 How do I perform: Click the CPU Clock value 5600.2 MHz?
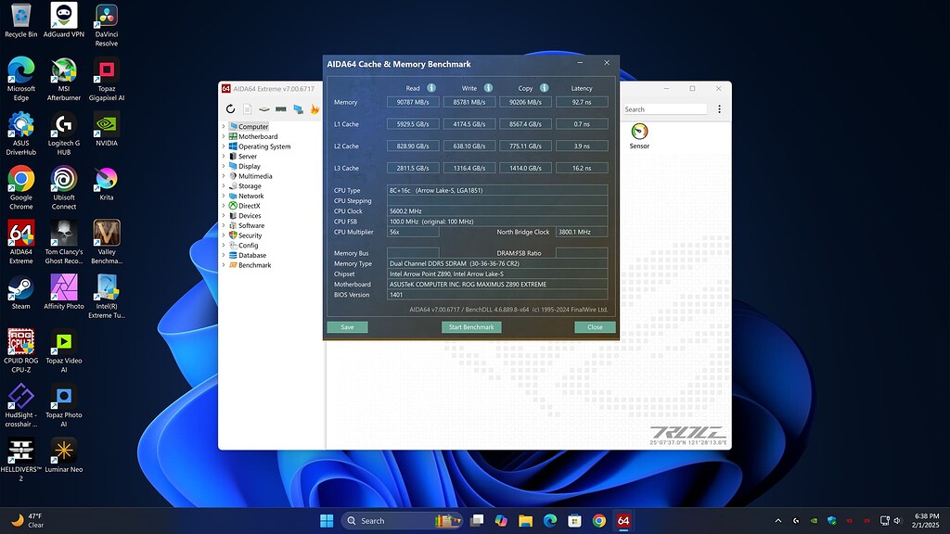coord(497,211)
